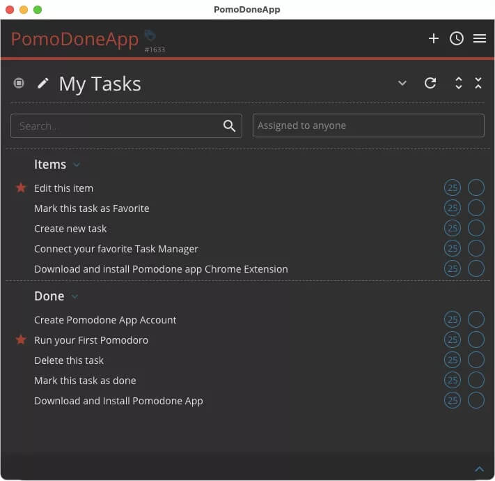Collapse the Done section chevron

coord(74,296)
